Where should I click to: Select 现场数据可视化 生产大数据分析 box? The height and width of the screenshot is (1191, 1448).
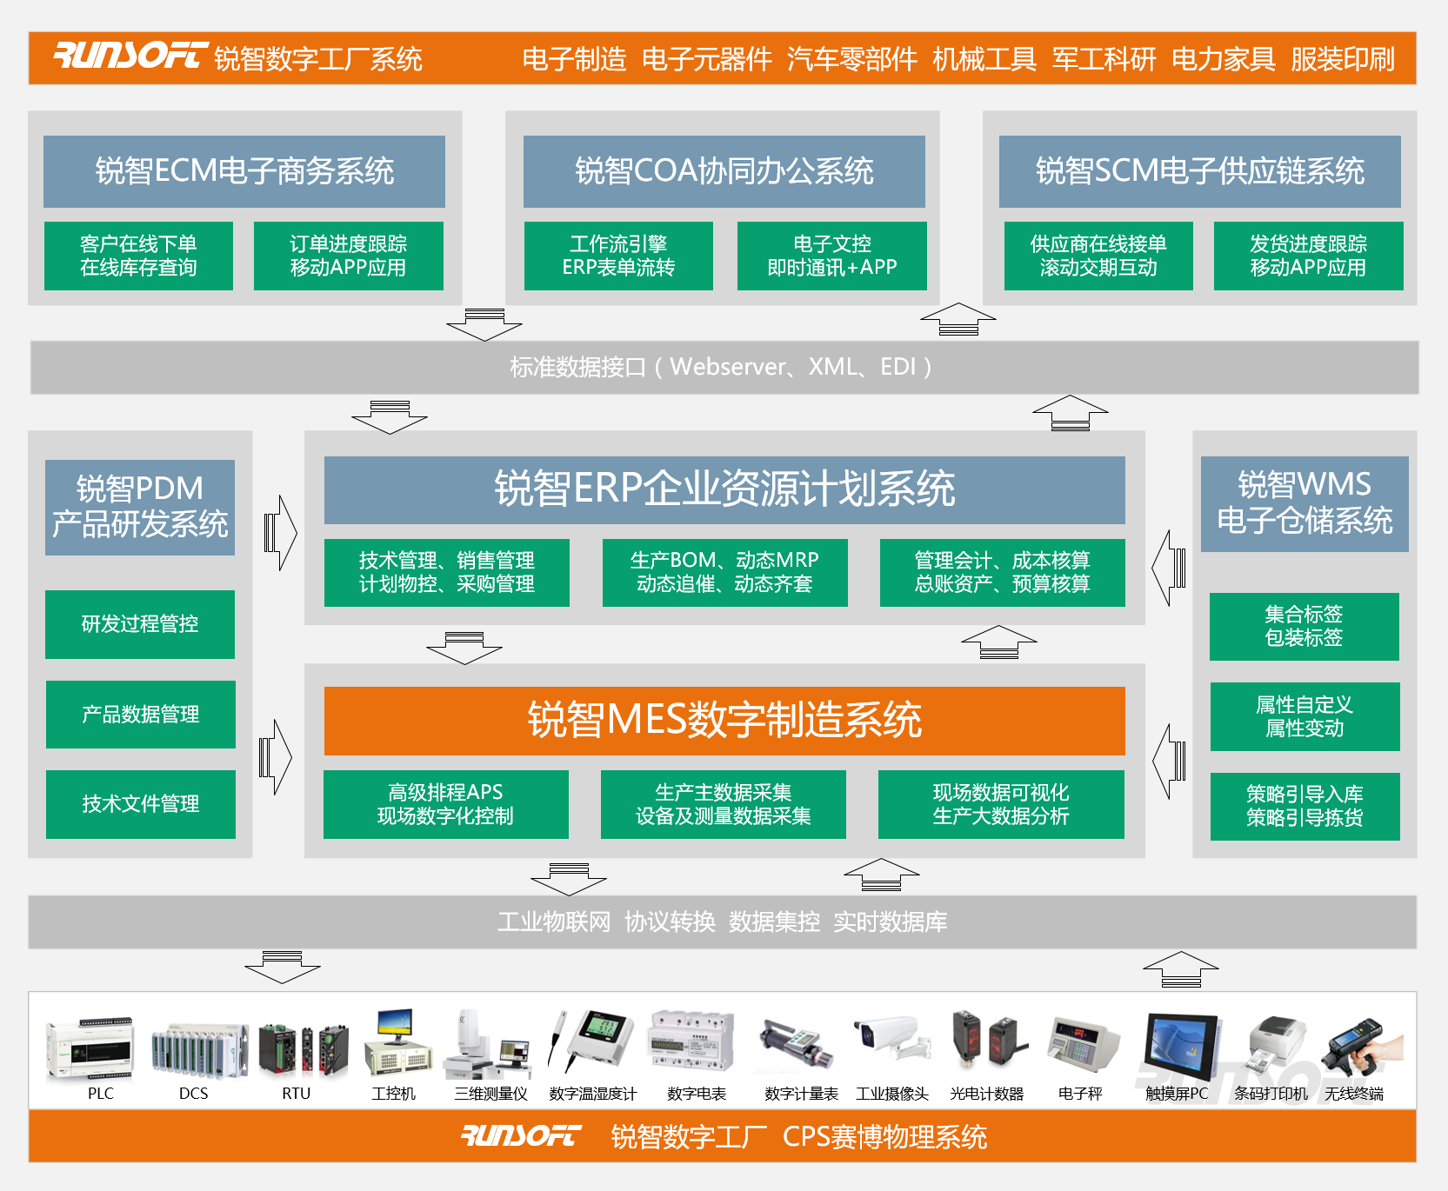click(1001, 804)
